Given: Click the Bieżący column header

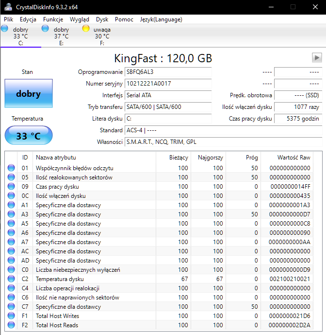Looking at the screenshot, I should pyautogui.click(x=174, y=158).
